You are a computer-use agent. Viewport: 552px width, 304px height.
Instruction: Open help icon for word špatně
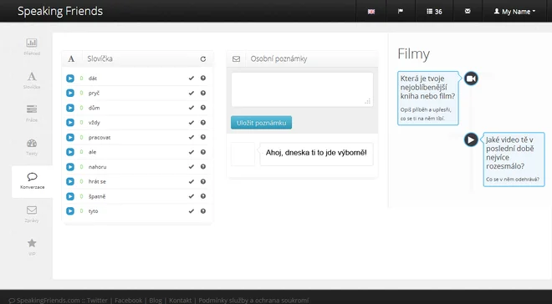point(203,196)
